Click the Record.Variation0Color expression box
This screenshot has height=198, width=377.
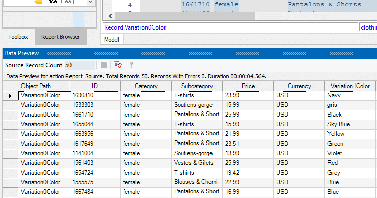click(x=230, y=27)
